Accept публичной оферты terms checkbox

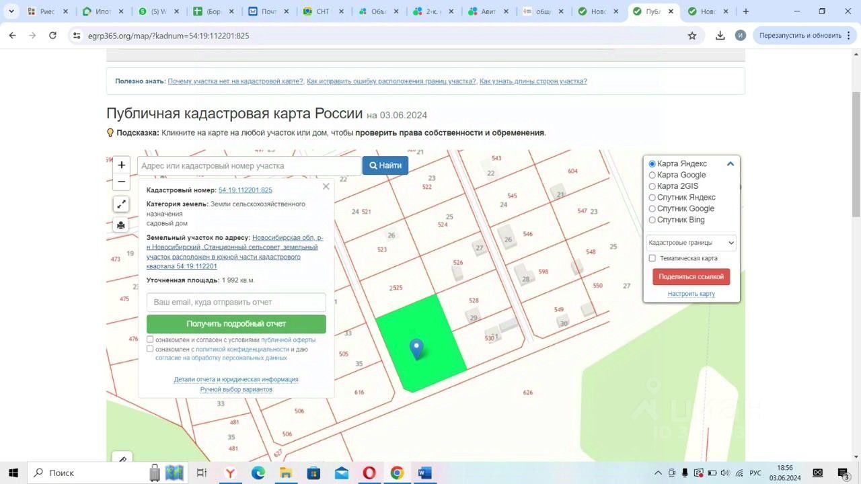pyautogui.click(x=150, y=339)
